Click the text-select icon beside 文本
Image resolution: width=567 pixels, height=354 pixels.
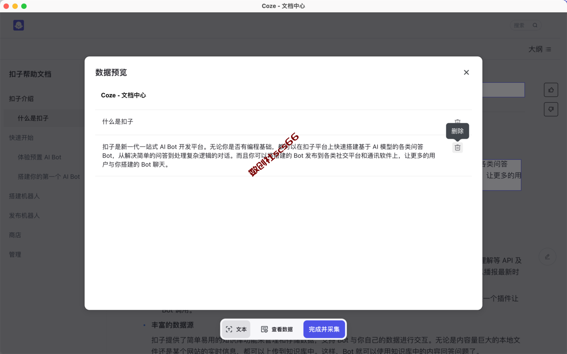tap(229, 329)
